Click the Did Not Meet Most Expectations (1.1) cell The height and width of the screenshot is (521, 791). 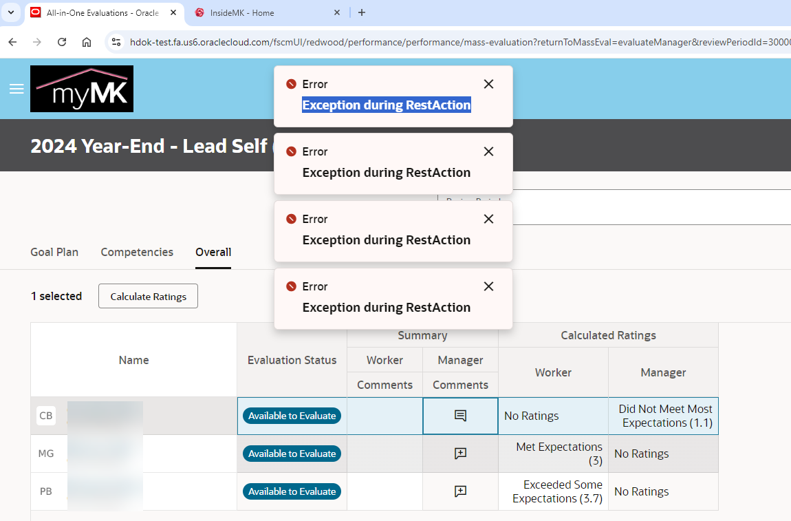[x=663, y=416]
